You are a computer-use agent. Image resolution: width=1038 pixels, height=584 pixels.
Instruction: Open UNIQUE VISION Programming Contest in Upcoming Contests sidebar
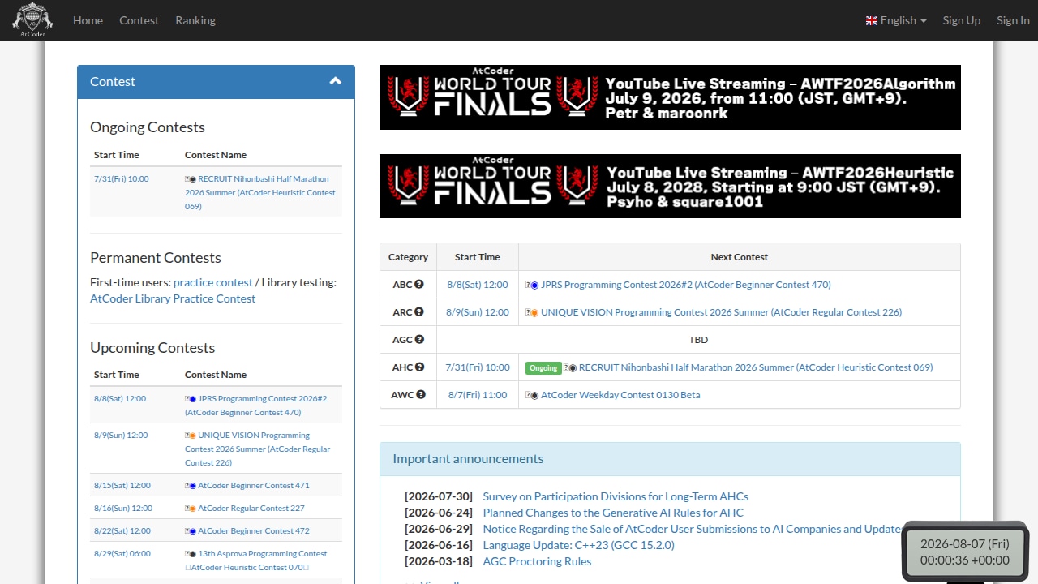(x=258, y=449)
